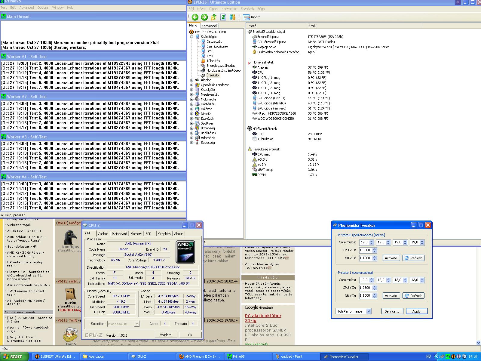Expand the Kiszolgáló tree node
Image resolution: width=481 pixels, height=361 pixels.
coord(191,90)
